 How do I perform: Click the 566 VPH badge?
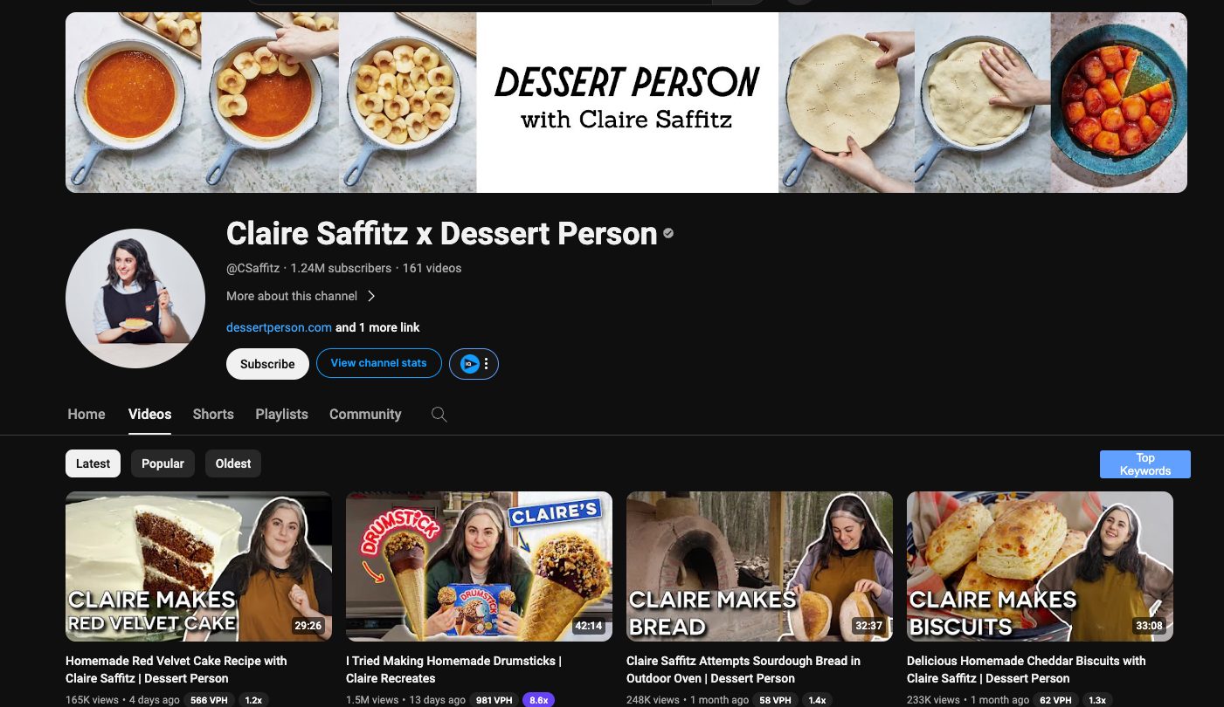[x=210, y=700]
